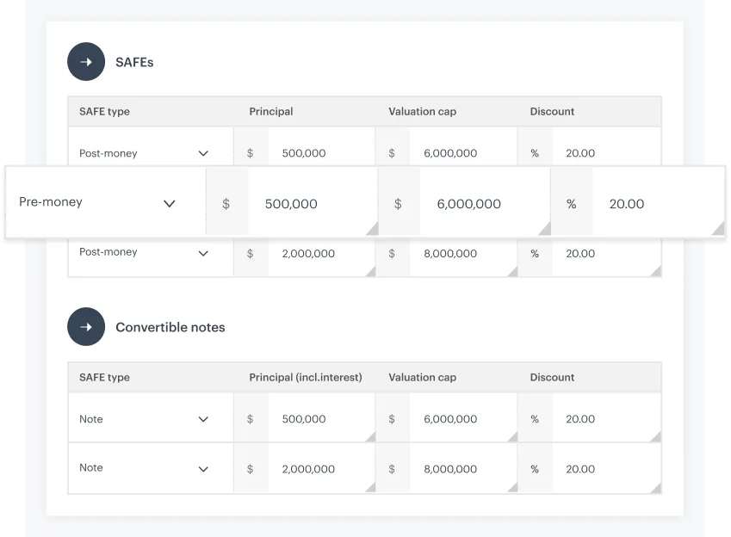
Task: Edit principal 500,000 in the Pre-money row
Action: pyautogui.click(x=313, y=204)
